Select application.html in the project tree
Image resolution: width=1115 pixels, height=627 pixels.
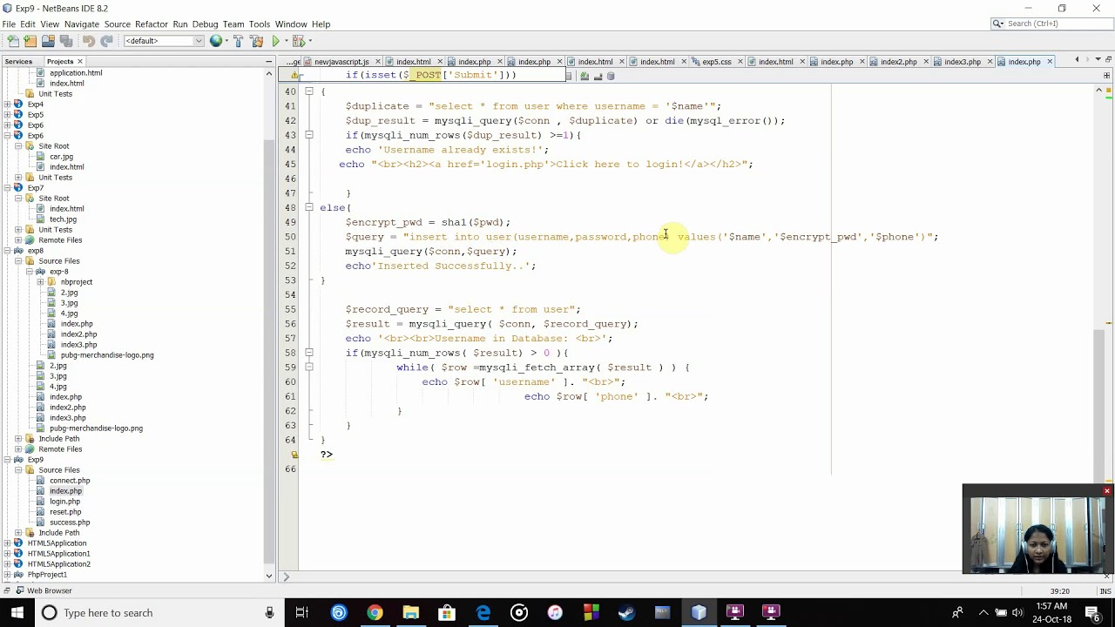pos(76,73)
